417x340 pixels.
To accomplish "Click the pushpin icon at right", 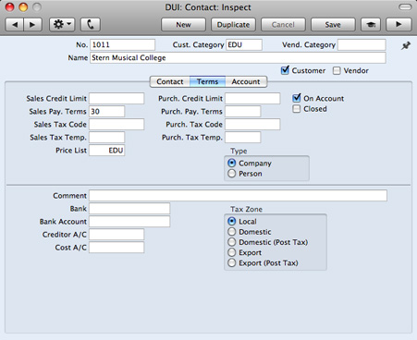I will [x=406, y=46].
